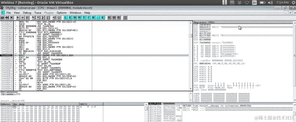Image resolution: width=296 pixels, height=122 pixels.
Task: Click the Hex dump column header
Action: [46, 104]
